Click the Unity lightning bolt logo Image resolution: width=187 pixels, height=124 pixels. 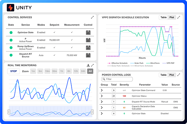point(11,7)
